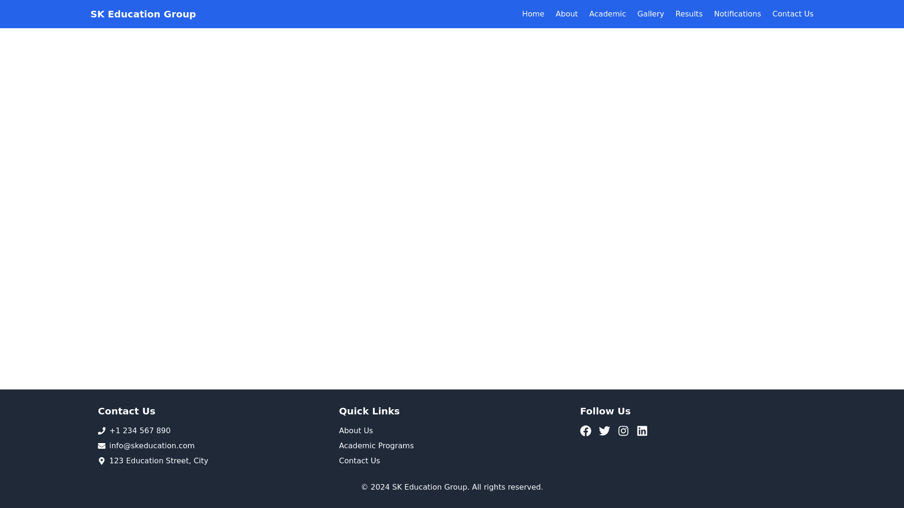Click the +1 234 567 890 phone number

[x=140, y=431]
